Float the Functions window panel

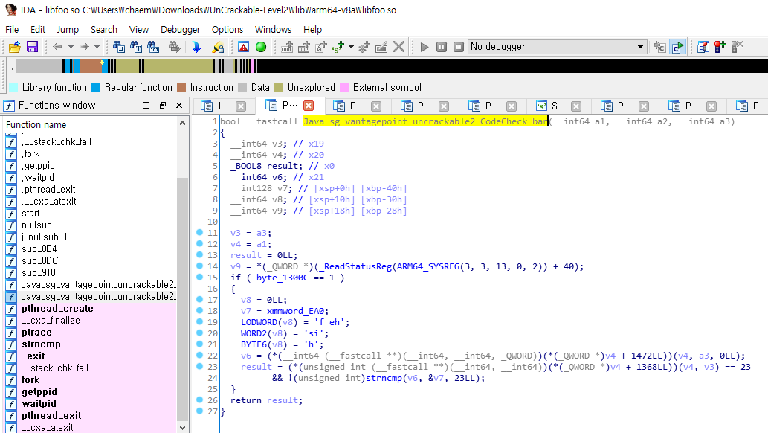(163, 106)
